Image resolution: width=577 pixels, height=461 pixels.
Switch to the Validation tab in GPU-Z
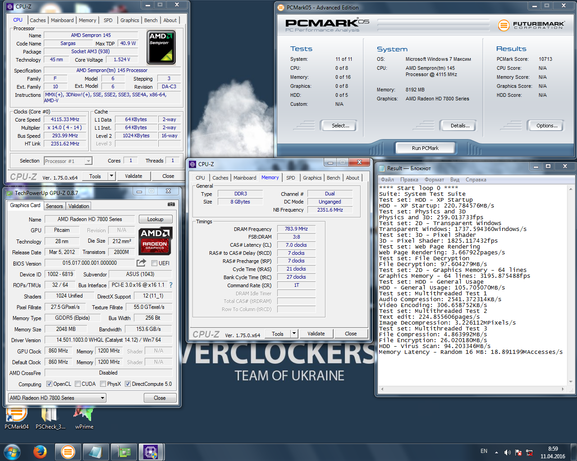tap(79, 206)
